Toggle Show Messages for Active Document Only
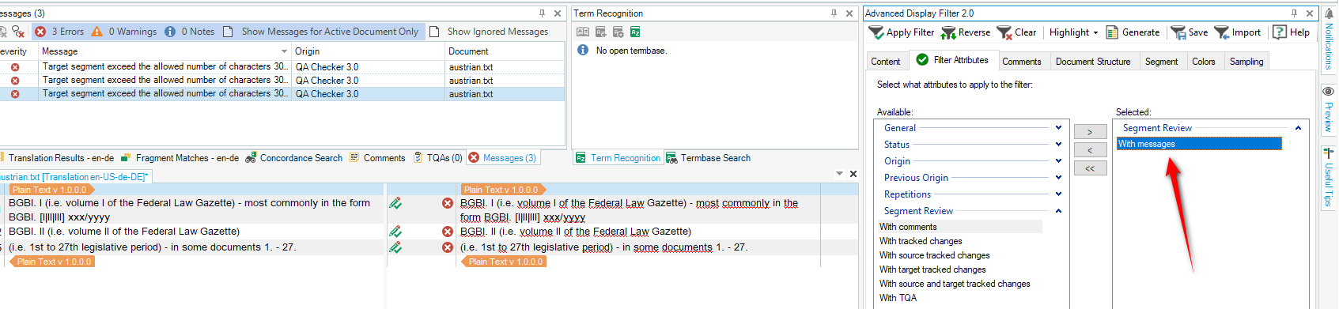Image resolution: width=1339 pixels, height=309 pixels. [x=320, y=32]
